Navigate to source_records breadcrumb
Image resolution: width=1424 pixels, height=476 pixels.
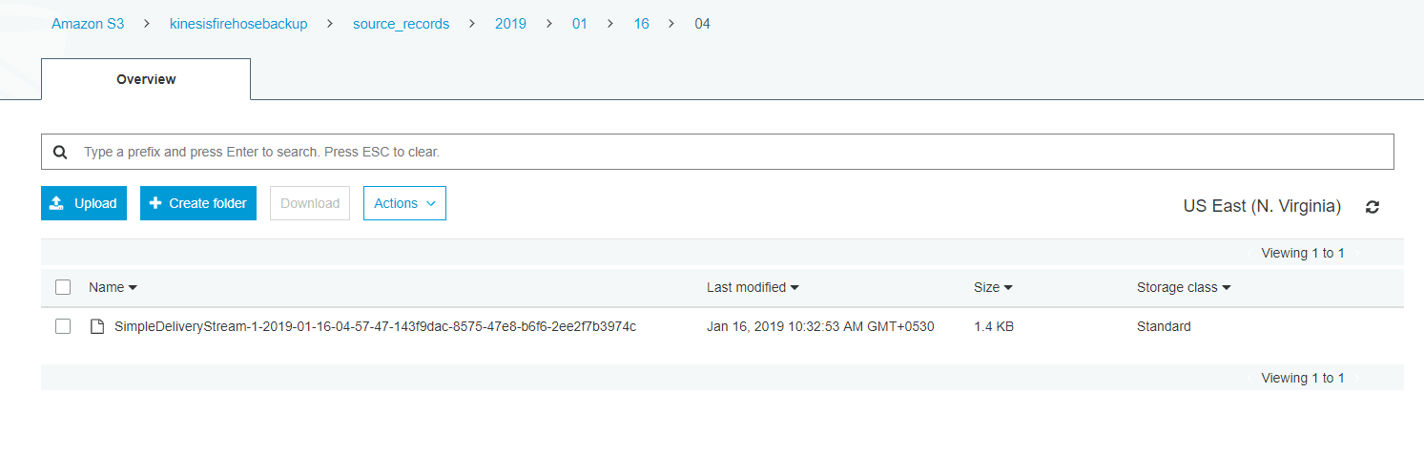(x=401, y=24)
